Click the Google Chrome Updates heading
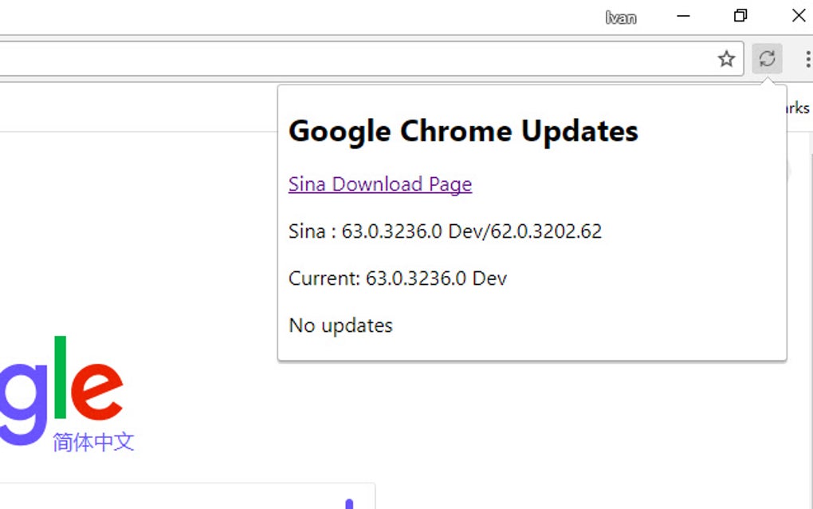Viewport: 813px width, 509px height. pyautogui.click(x=463, y=131)
